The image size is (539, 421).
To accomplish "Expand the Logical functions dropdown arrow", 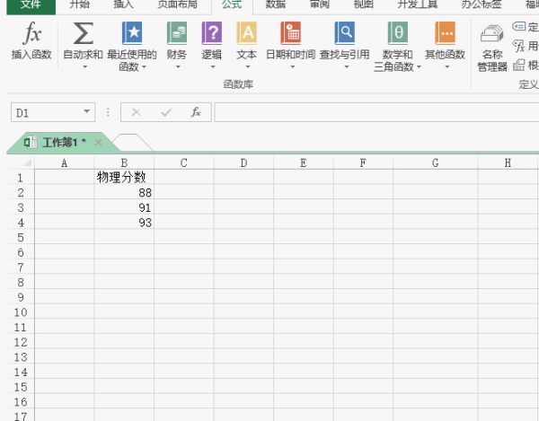I will point(213,67).
